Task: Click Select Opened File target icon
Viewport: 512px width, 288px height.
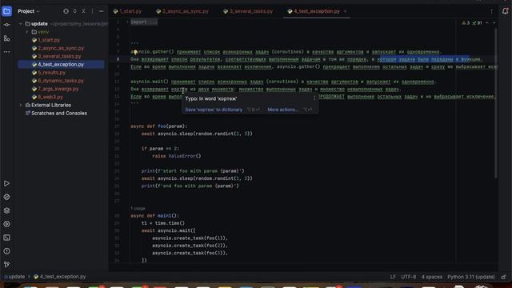Action: click(66, 11)
